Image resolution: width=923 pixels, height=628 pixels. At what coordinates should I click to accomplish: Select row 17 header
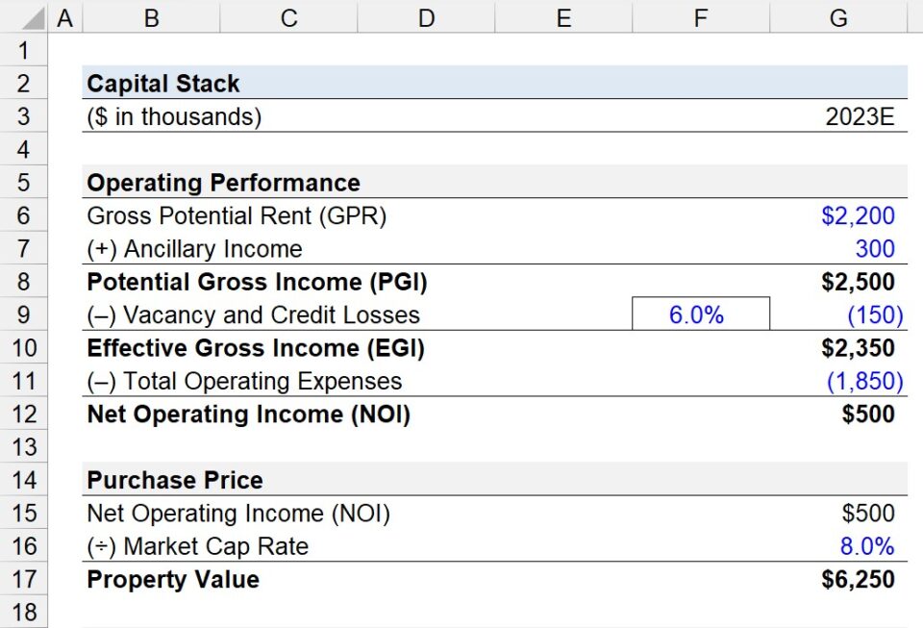(x=23, y=579)
